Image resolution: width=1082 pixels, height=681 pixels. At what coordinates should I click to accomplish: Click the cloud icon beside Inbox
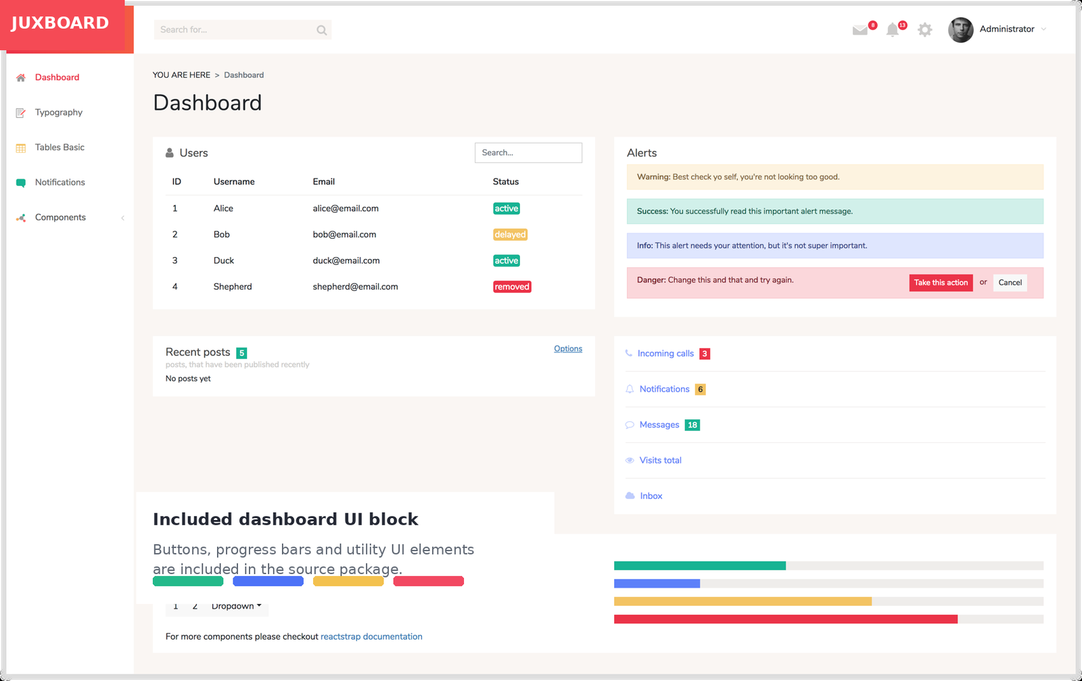click(x=629, y=495)
